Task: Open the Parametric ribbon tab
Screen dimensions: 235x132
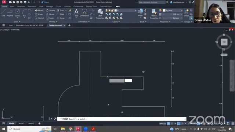Action: [x=32, y=7]
